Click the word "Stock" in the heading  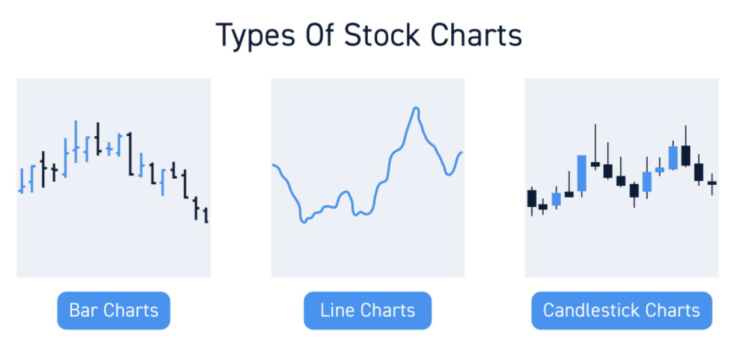tap(382, 35)
